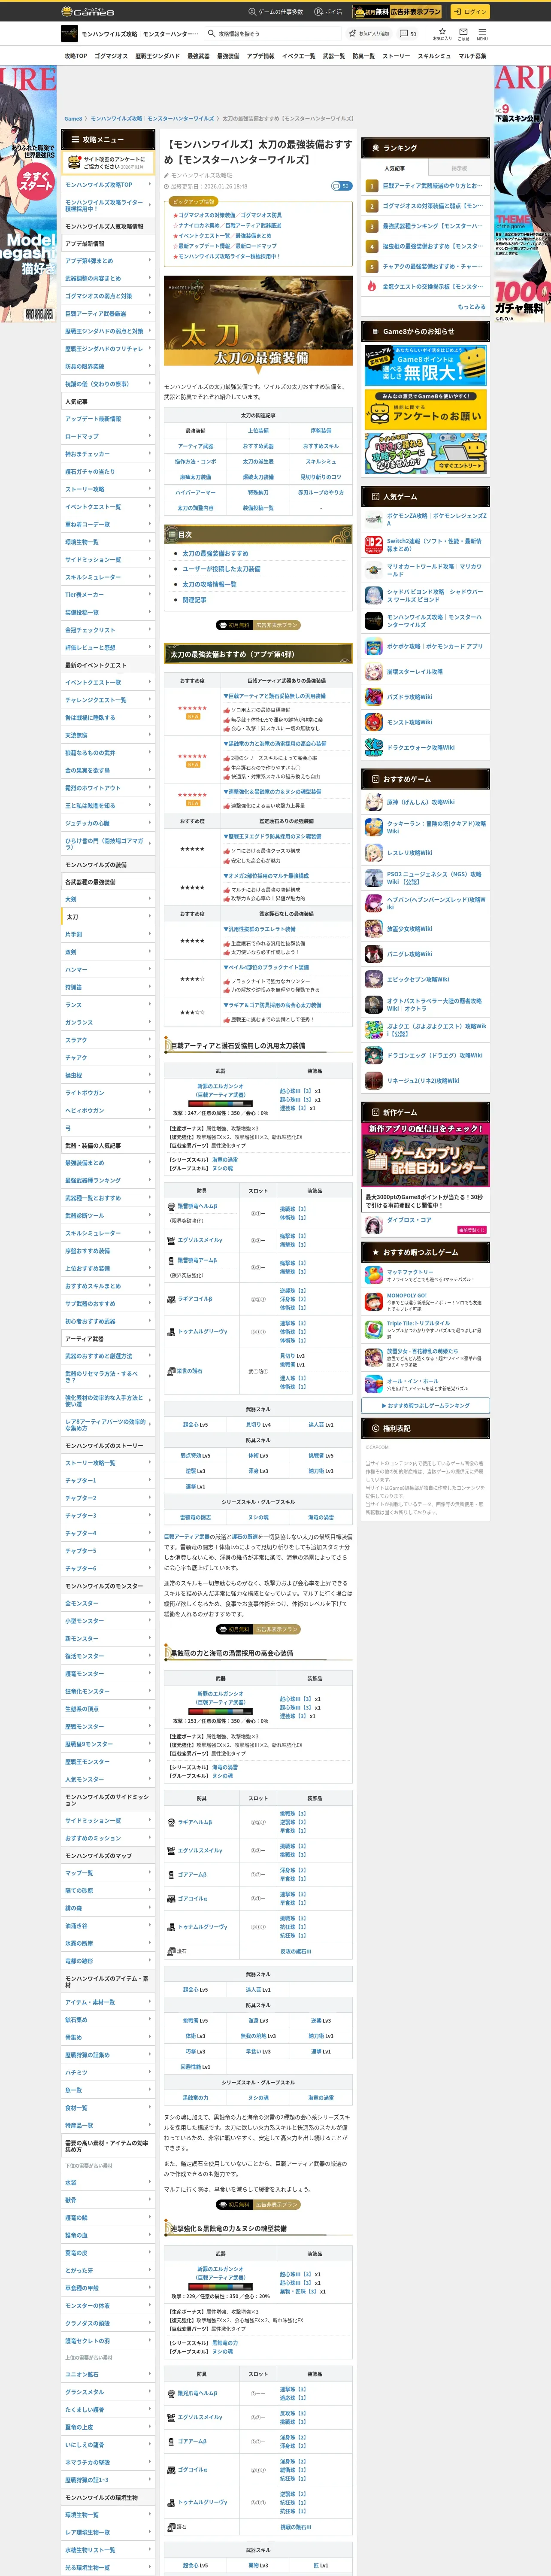The image size is (551, 2576).
Task: Expand the ロードマップ sidebar item arrow
Action: (150, 436)
